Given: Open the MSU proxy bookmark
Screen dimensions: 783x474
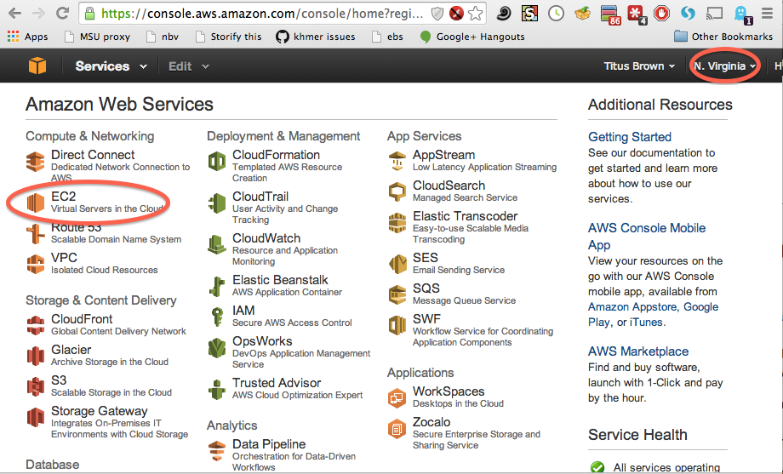Looking at the screenshot, I should (98, 37).
